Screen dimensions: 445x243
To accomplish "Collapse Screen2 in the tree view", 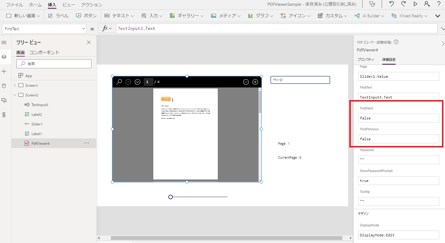I will click(15, 95).
